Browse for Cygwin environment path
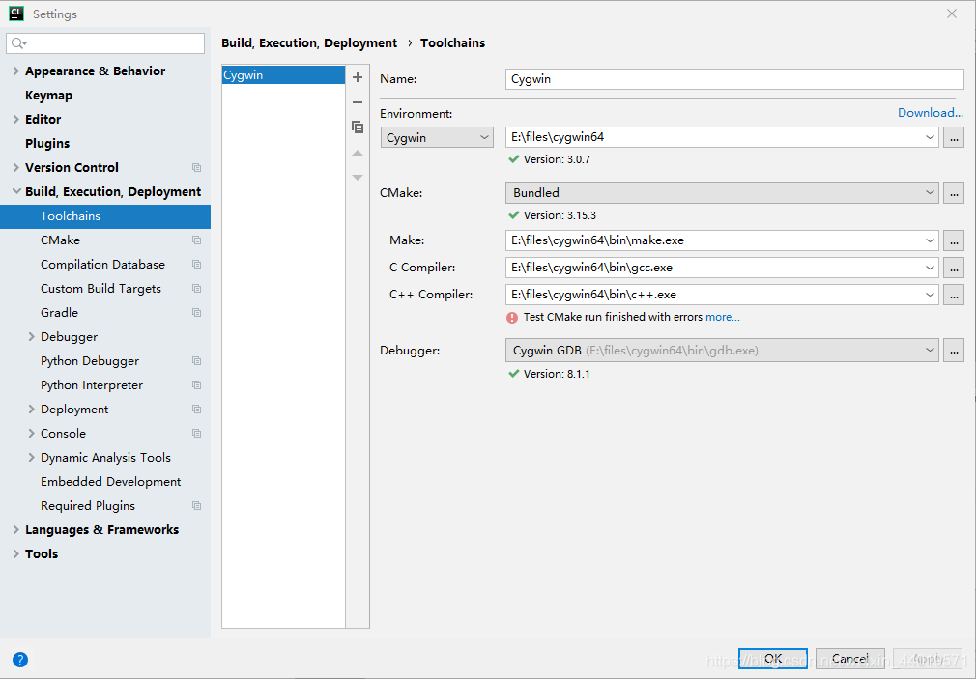This screenshot has width=976, height=679. point(954,137)
